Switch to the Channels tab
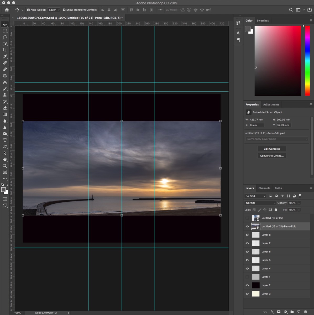Screen dimensions: 314x315 264,188
